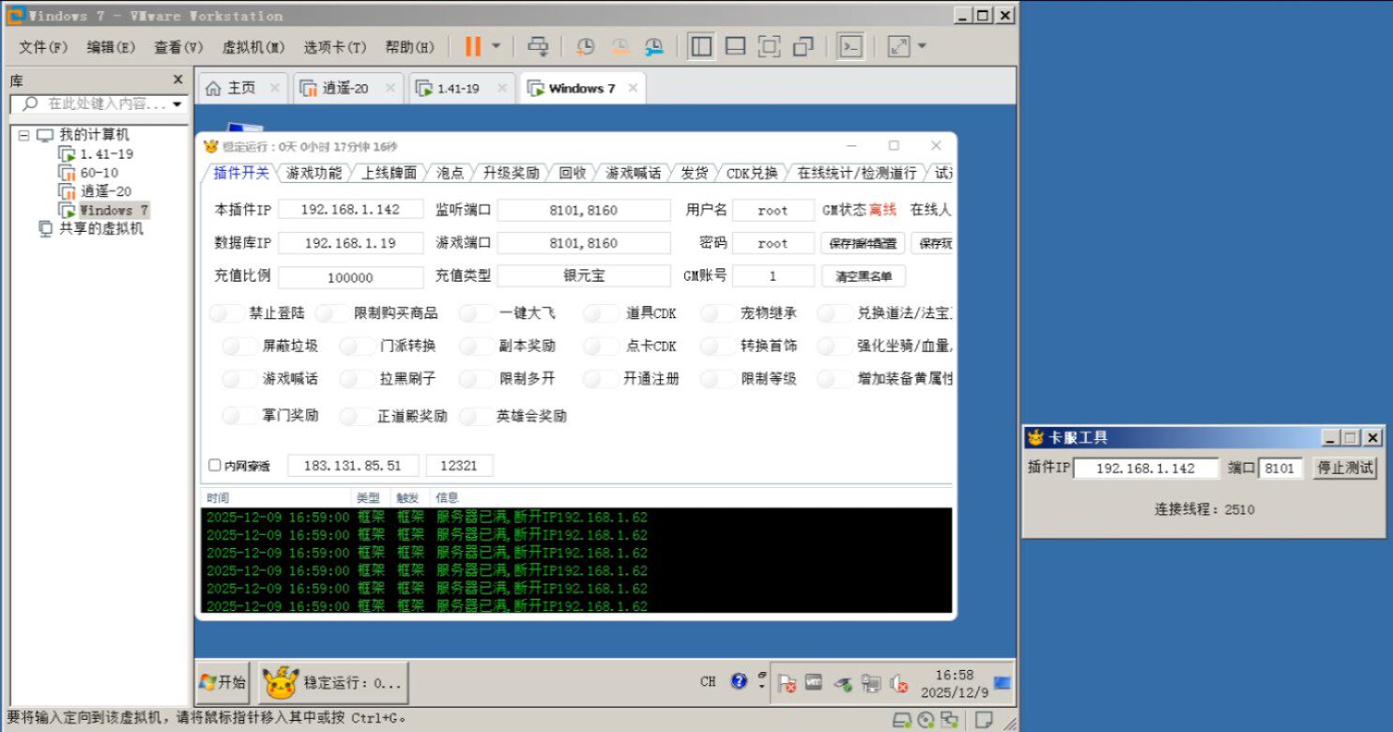Click the 插件IP field in 卡服工具
This screenshot has width=1393, height=732.
point(1146,467)
